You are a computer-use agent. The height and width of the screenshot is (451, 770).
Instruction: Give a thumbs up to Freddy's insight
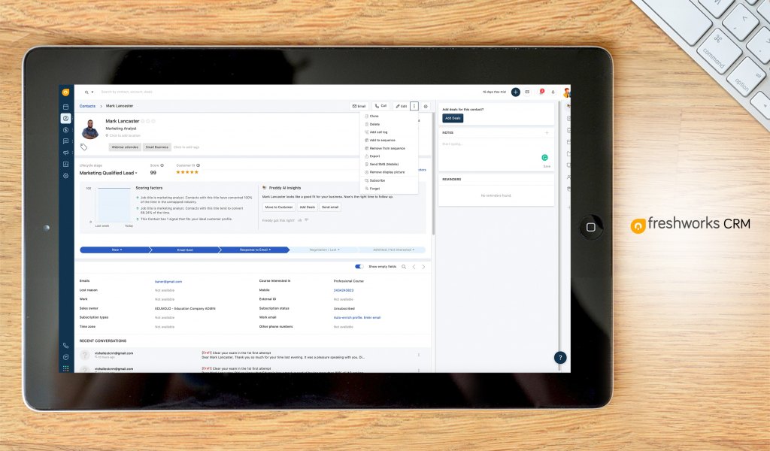[x=299, y=219]
